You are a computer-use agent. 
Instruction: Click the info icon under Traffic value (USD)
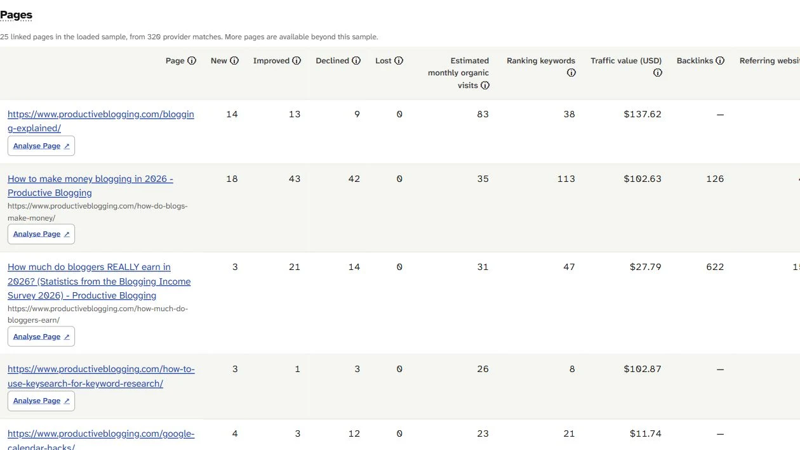[x=658, y=73]
